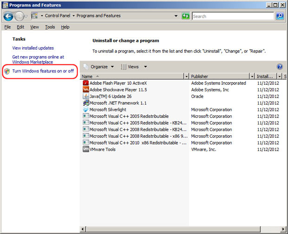Open the Tools menu
This screenshot has height=234, width=288.
(x=50, y=27)
